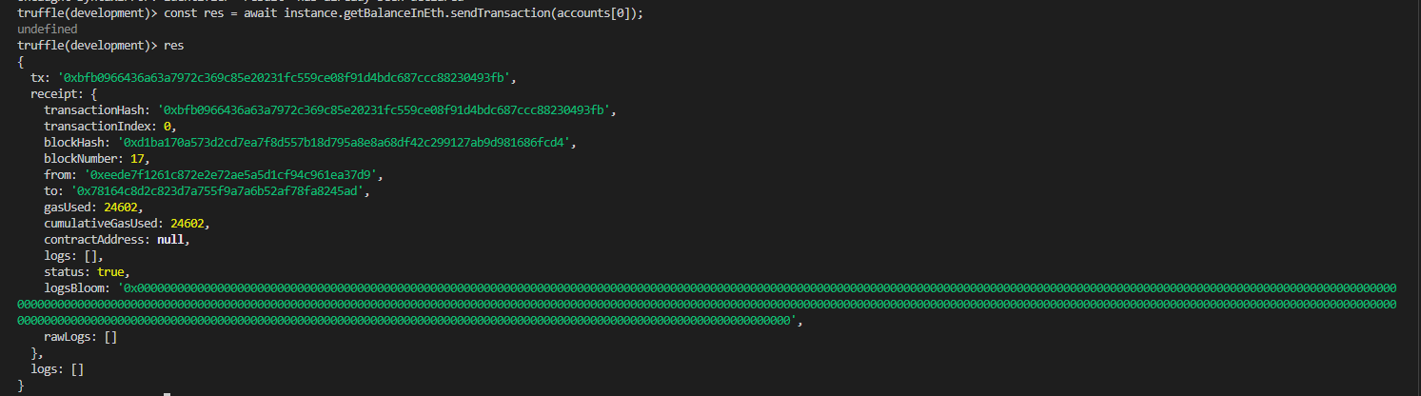Click the contractAddress null value
The image size is (1421, 396).
pyautogui.click(x=171, y=240)
